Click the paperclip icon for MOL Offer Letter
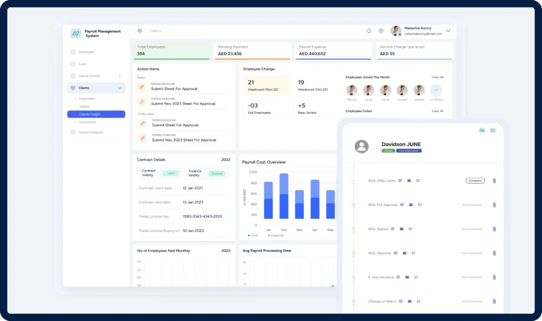The image size is (542, 321). (x=494, y=181)
